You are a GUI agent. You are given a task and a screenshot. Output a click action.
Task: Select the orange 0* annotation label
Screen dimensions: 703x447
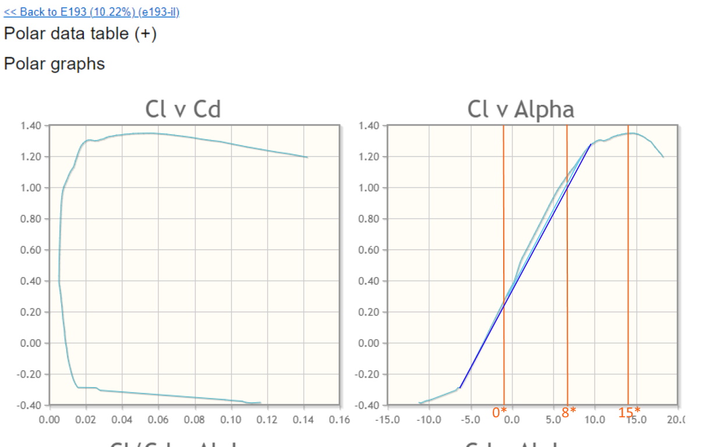(499, 413)
